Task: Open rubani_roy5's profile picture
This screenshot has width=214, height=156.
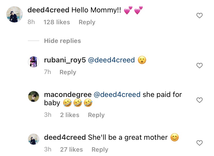Action: click(x=34, y=62)
